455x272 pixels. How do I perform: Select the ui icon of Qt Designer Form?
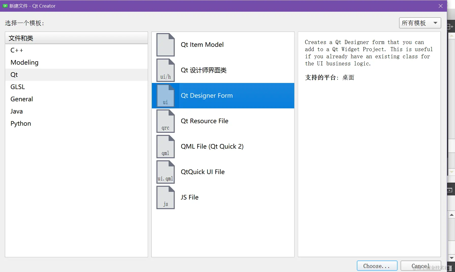coord(166,96)
